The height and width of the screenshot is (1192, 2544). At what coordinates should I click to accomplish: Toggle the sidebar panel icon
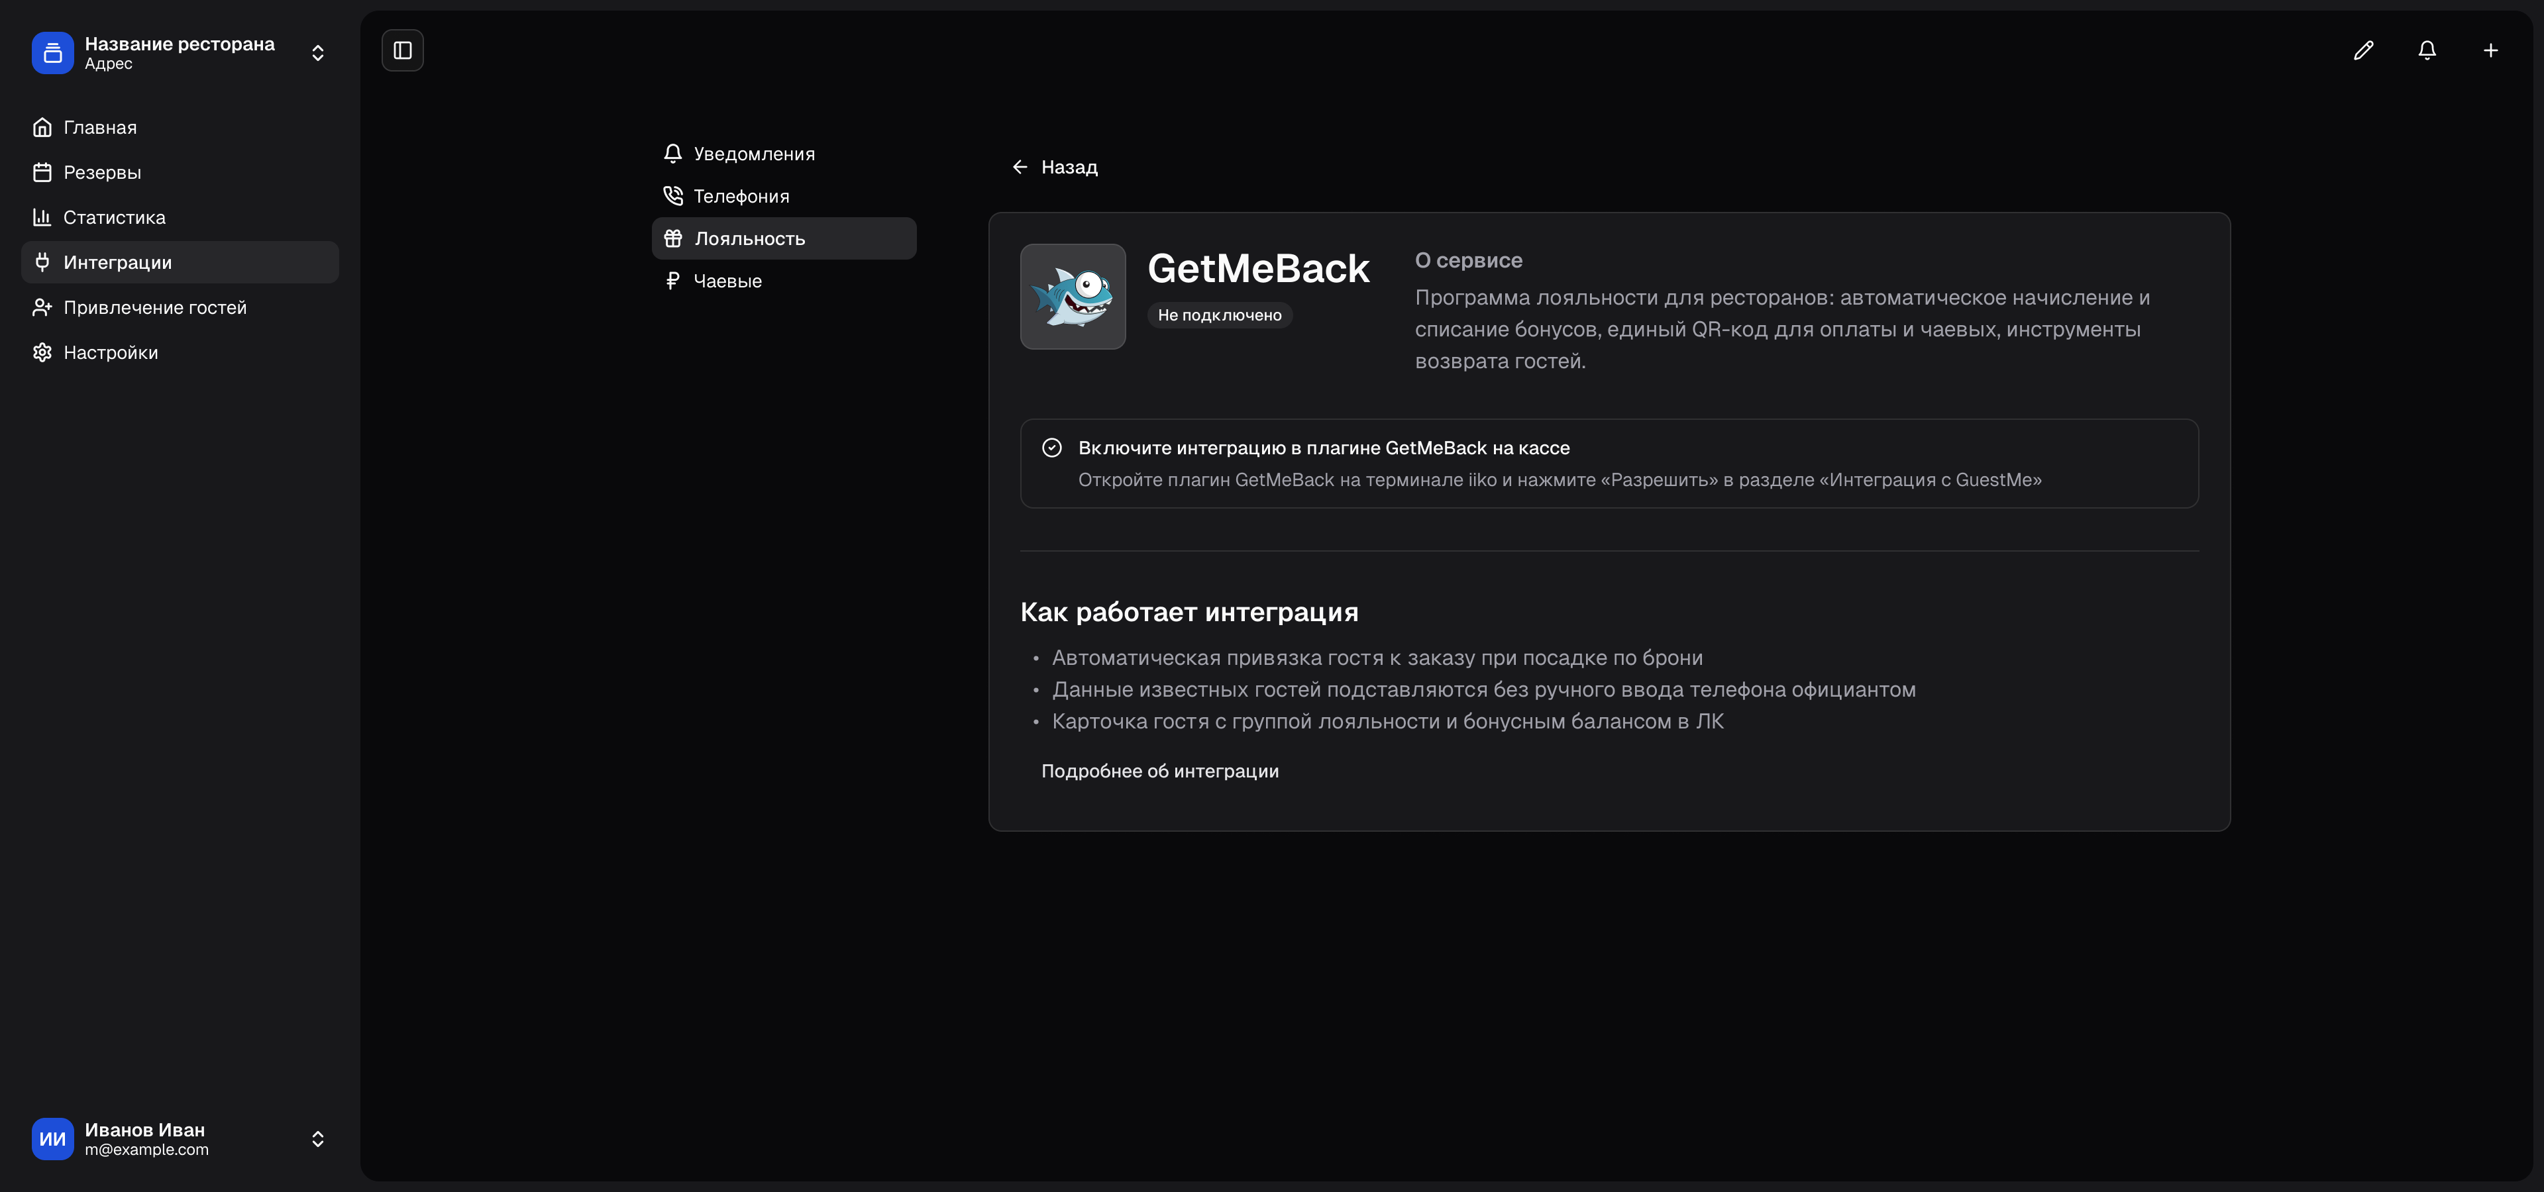tap(403, 50)
